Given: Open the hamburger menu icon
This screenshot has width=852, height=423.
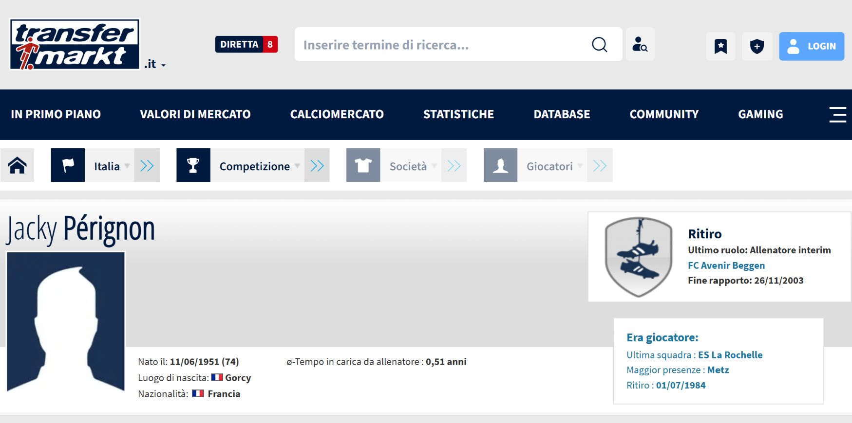Looking at the screenshot, I should click(x=837, y=115).
